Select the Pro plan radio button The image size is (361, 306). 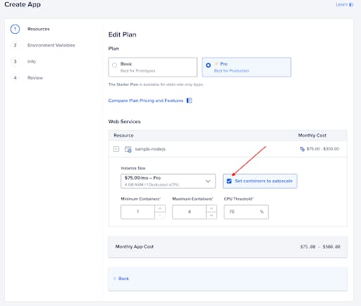[208, 65]
